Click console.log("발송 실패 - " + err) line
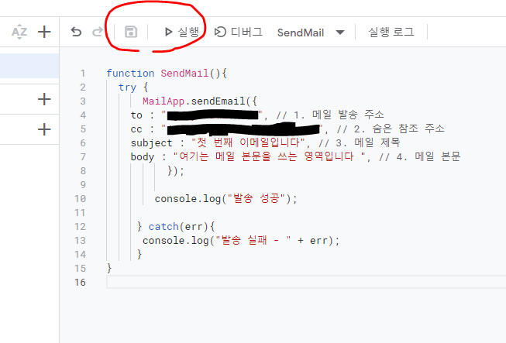This screenshot has width=506, height=343. pos(241,241)
